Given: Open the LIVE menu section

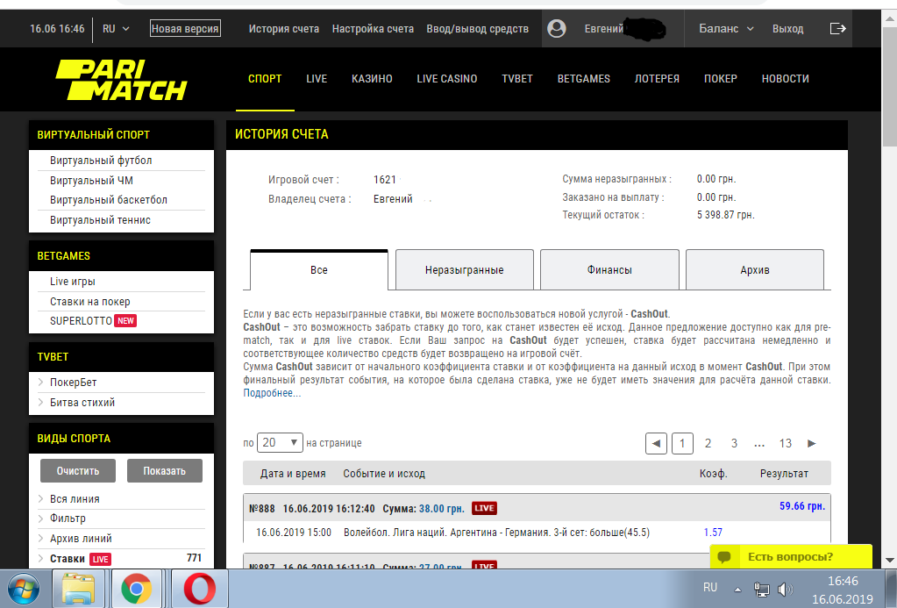Looking at the screenshot, I should (317, 79).
